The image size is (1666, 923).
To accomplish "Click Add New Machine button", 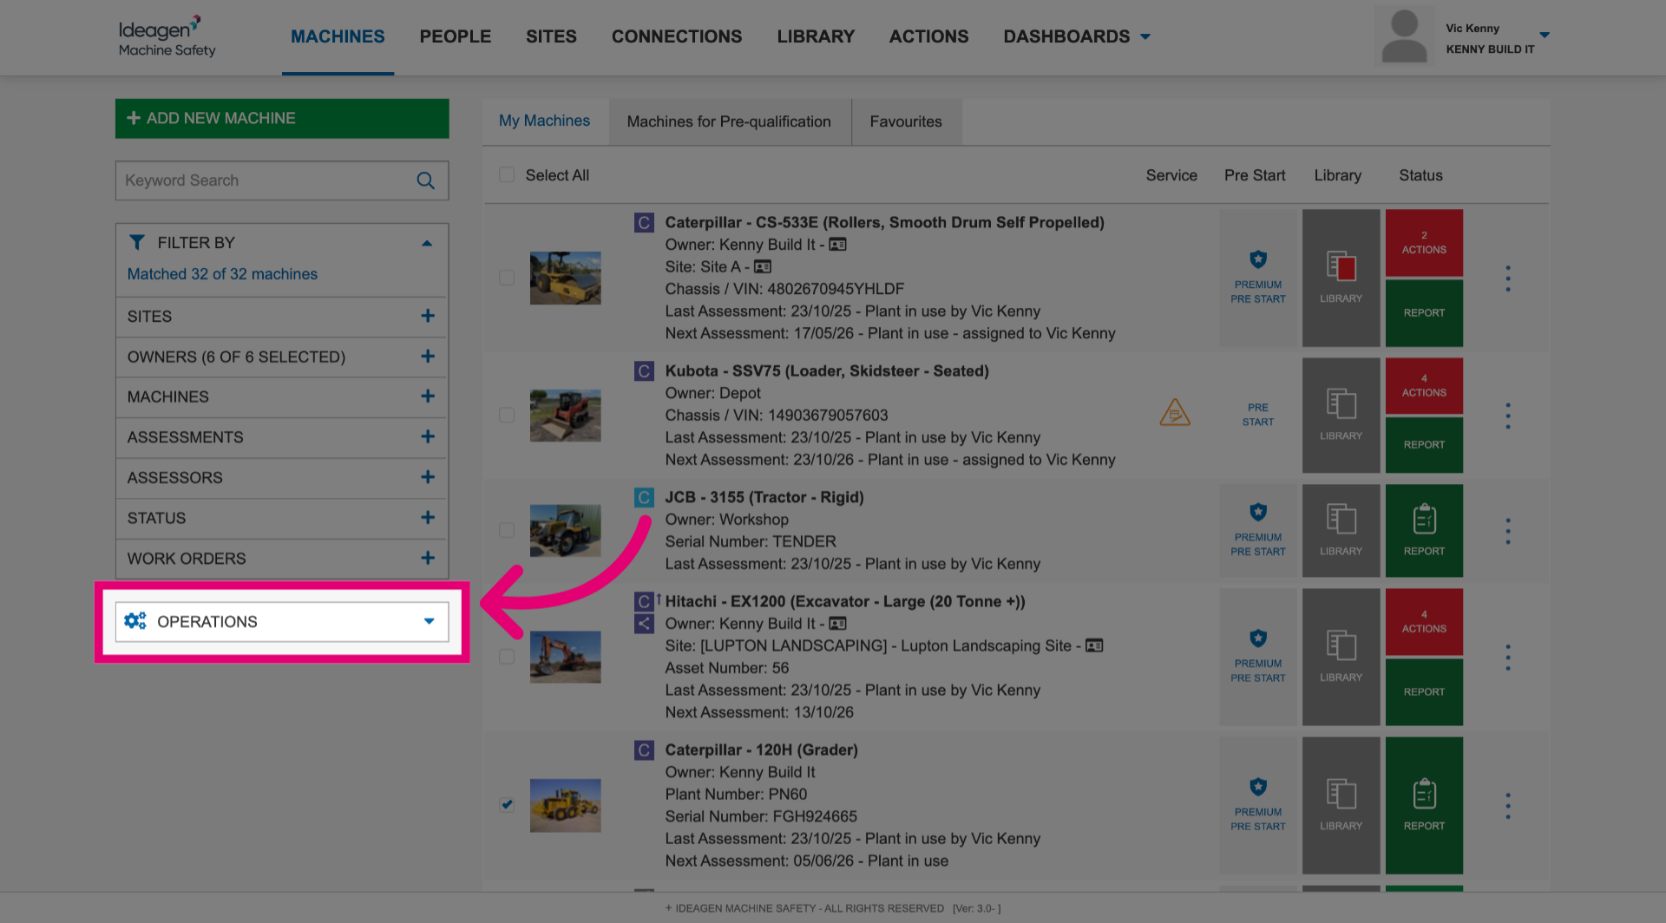I will click(x=282, y=118).
